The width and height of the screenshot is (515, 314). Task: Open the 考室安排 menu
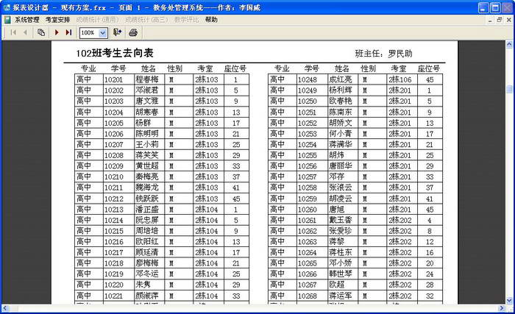coord(57,20)
